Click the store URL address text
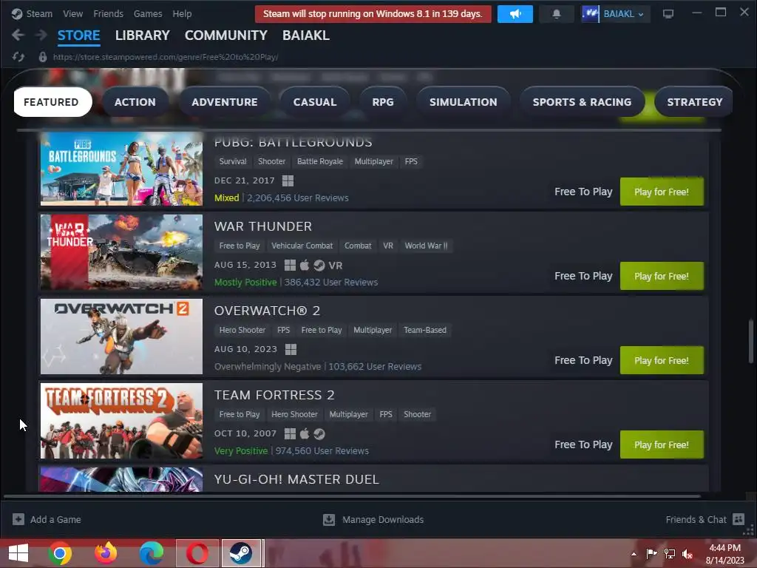The width and height of the screenshot is (757, 568). (x=166, y=57)
